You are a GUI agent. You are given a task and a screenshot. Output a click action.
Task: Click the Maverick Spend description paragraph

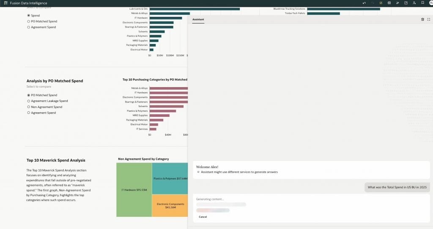coord(58,185)
